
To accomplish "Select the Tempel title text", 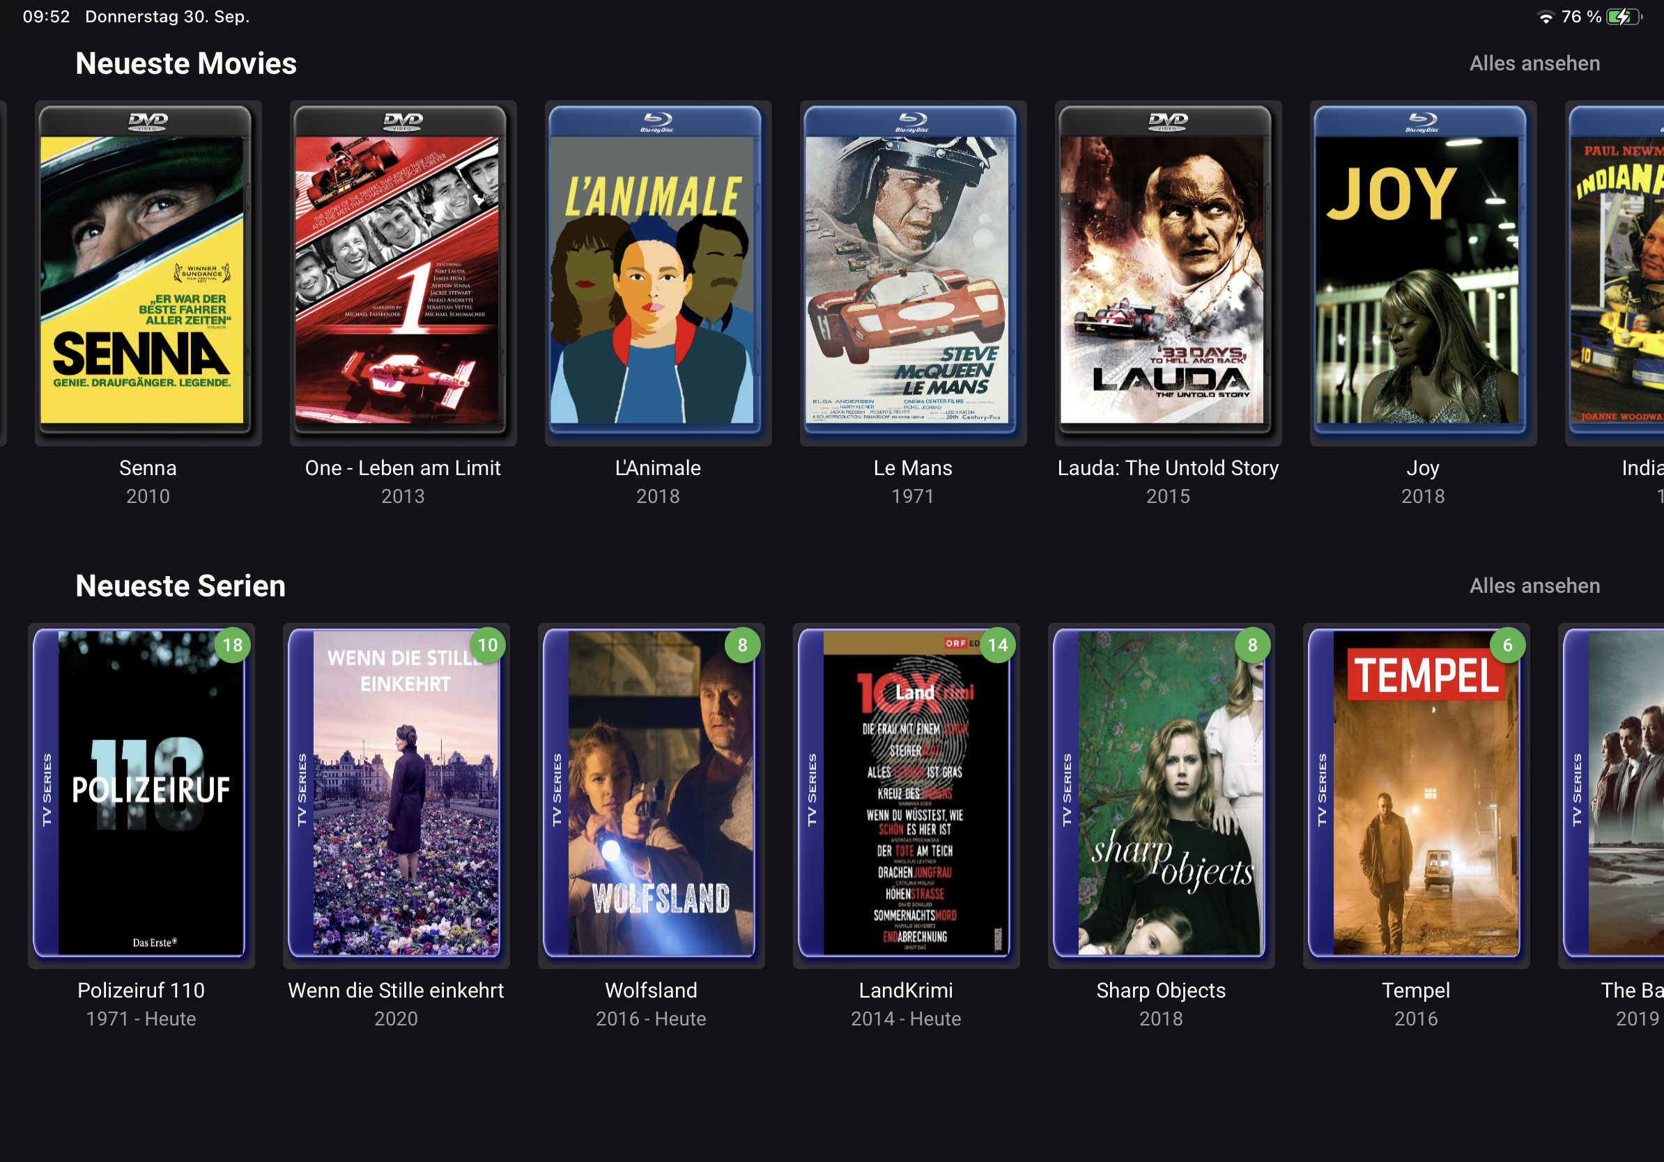I will (1417, 991).
